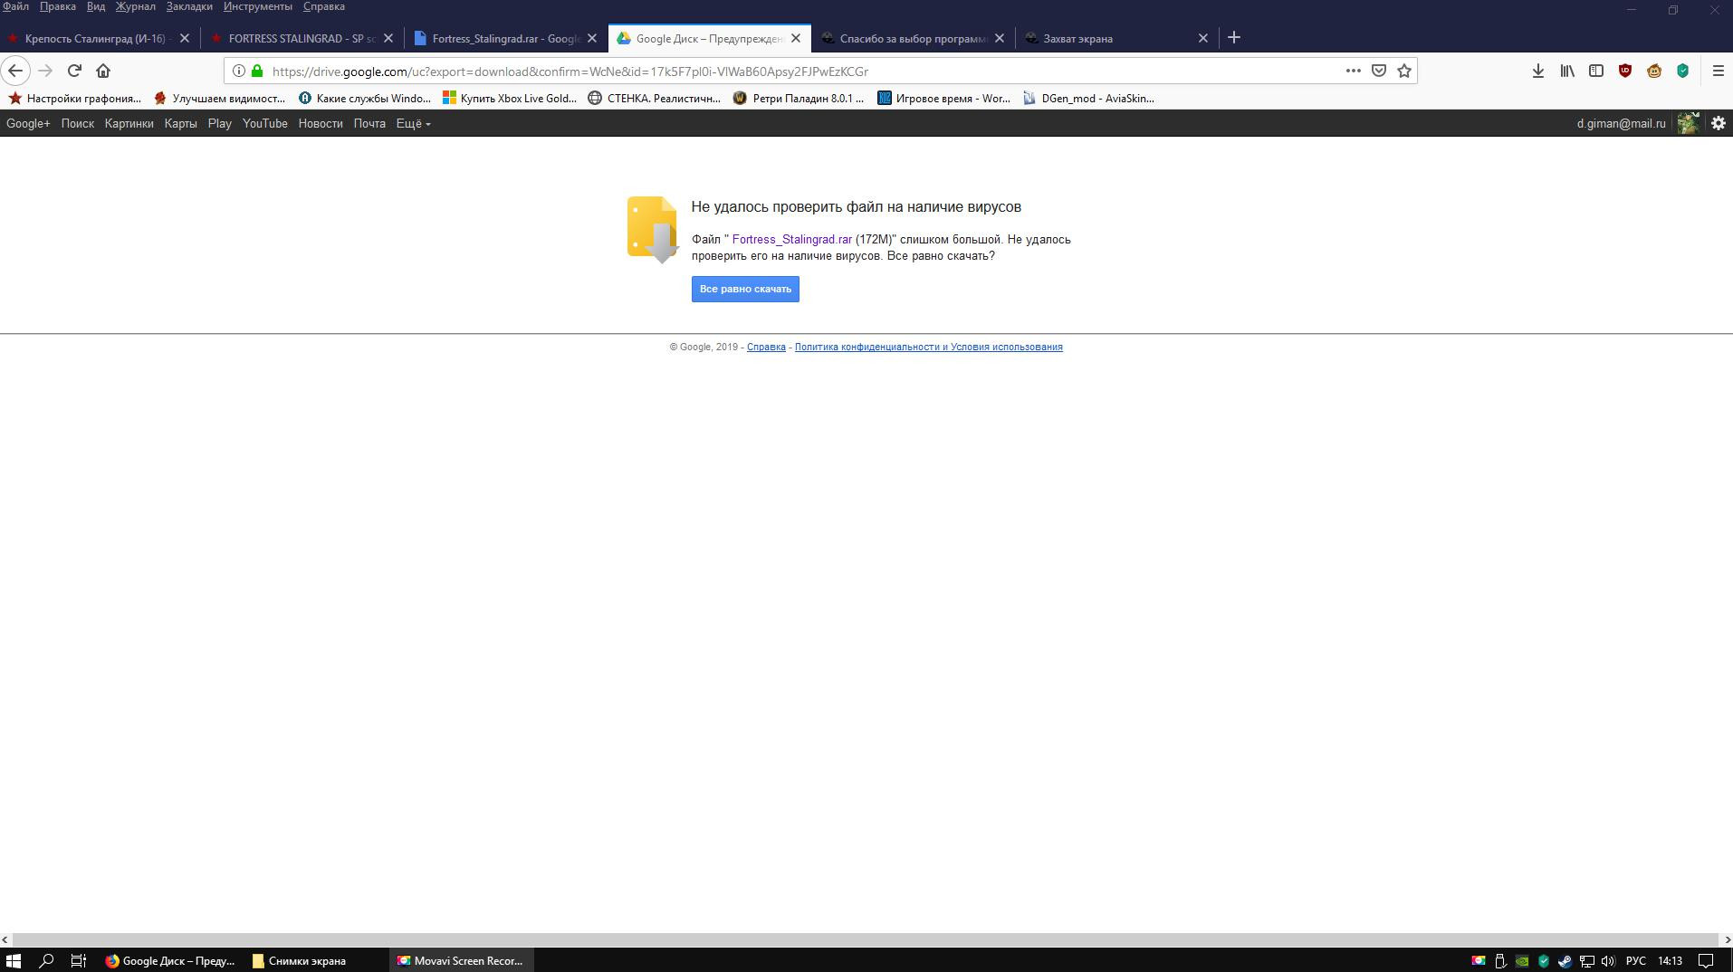Viewport: 1733px width, 972px height.
Task: Open the downloads arrow panel
Action: pos(1537,71)
